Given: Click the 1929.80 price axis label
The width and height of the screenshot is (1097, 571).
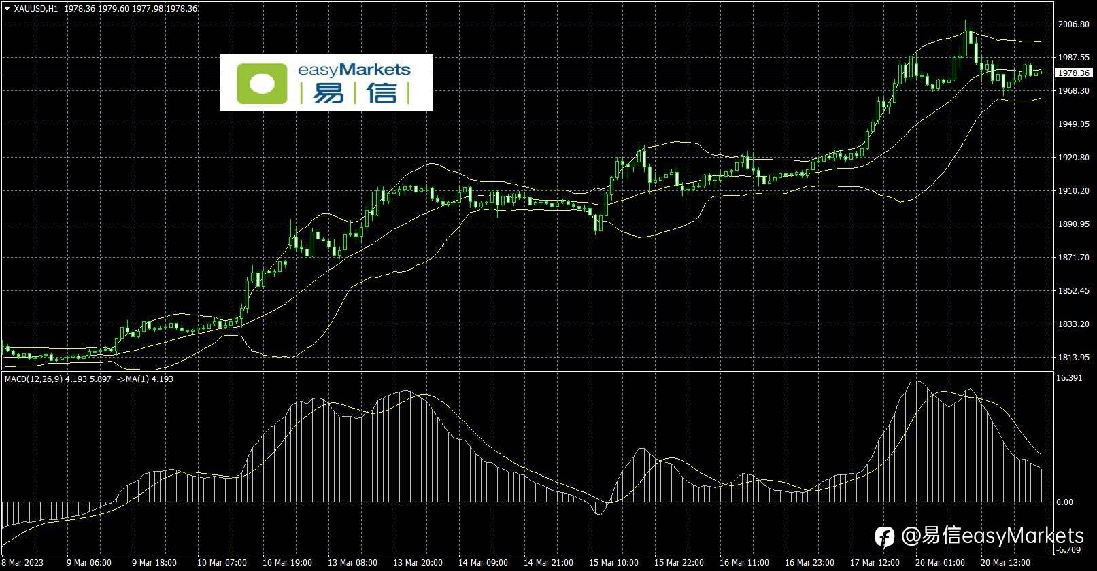Looking at the screenshot, I should pyautogui.click(x=1074, y=157).
